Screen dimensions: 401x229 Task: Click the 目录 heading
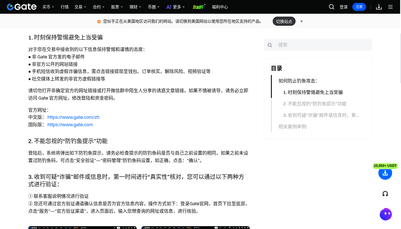(x=277, y=68)
